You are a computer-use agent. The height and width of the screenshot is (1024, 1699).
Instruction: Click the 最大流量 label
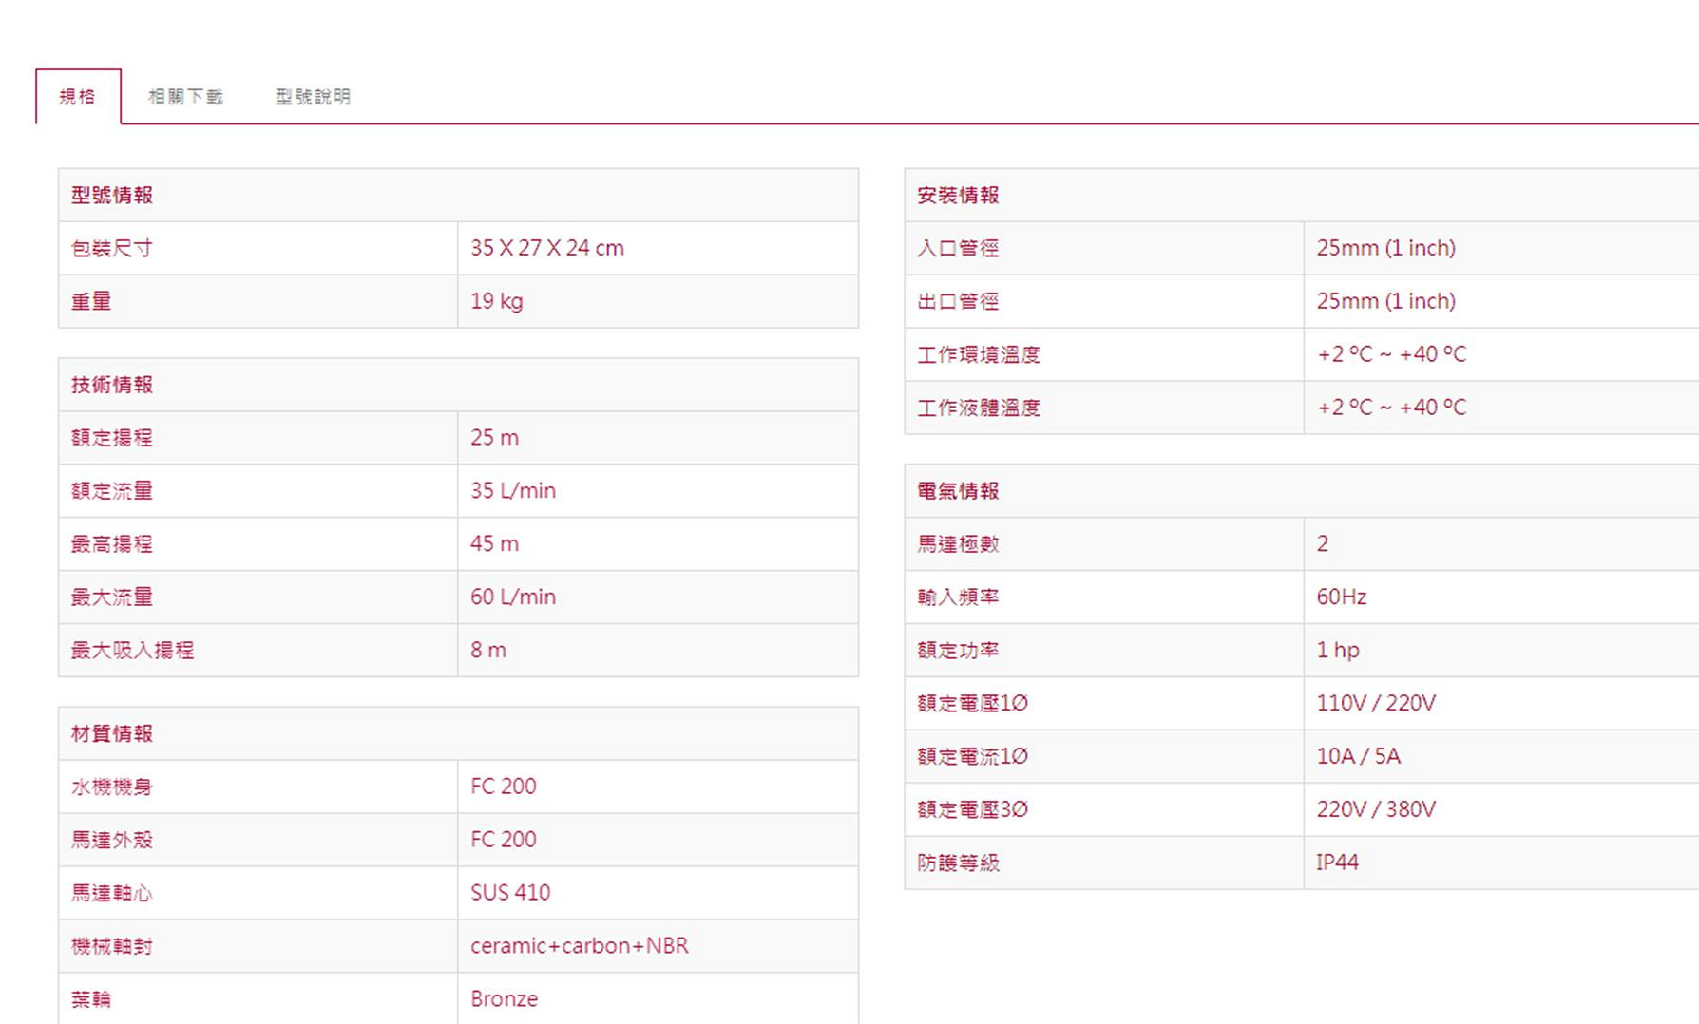112,597
